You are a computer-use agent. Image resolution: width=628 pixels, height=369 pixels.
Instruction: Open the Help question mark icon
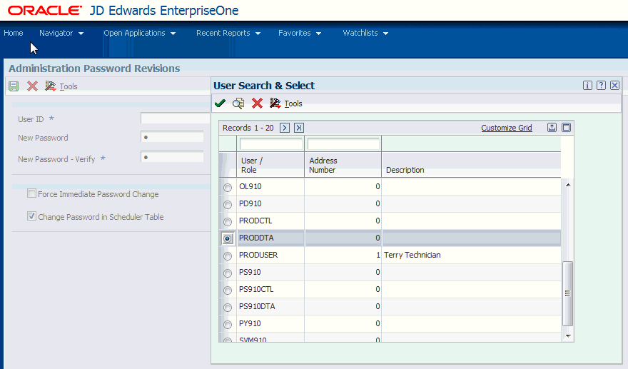[601, 86]
